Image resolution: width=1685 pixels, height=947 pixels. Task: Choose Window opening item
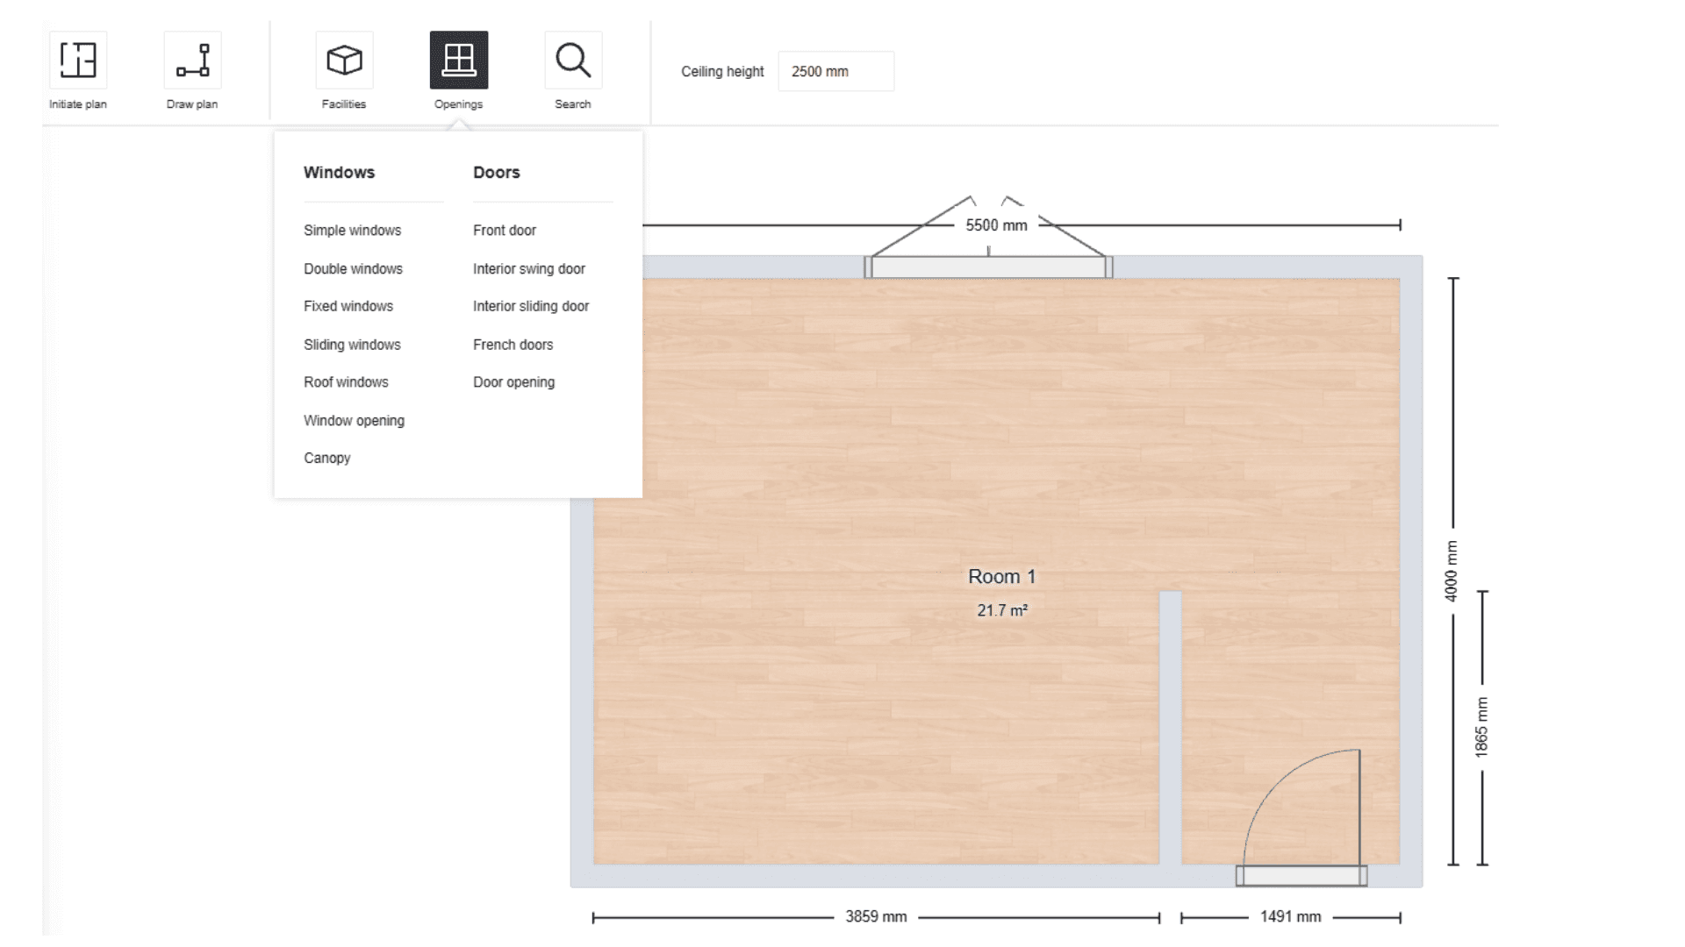pyautogui.click(x=355, y=421)
